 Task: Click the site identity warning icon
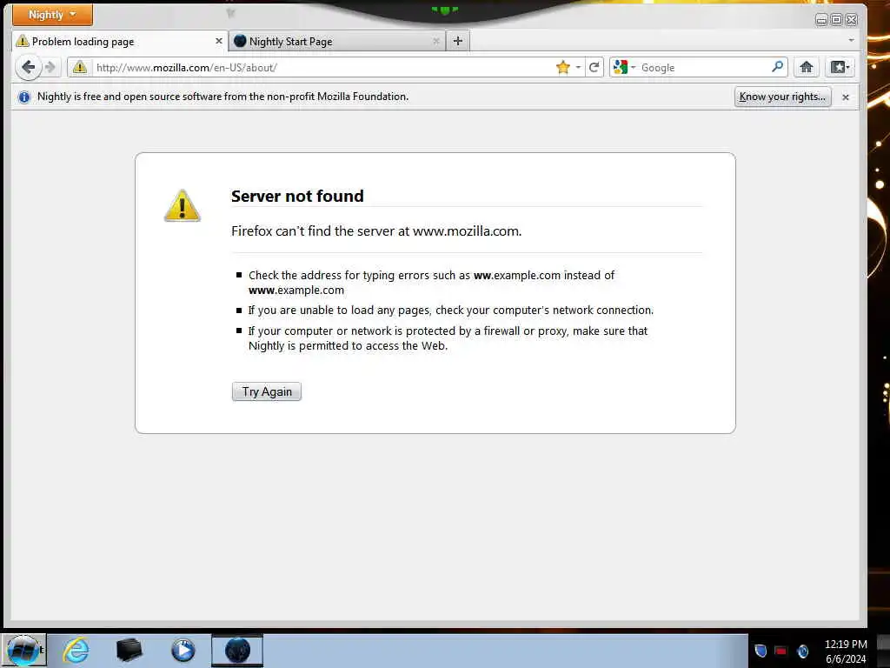80,68
